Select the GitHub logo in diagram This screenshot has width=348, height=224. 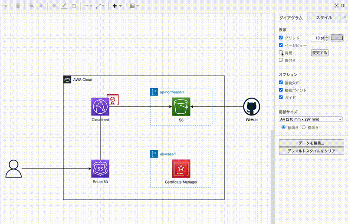pyautogui.click(x=251, y=106)
